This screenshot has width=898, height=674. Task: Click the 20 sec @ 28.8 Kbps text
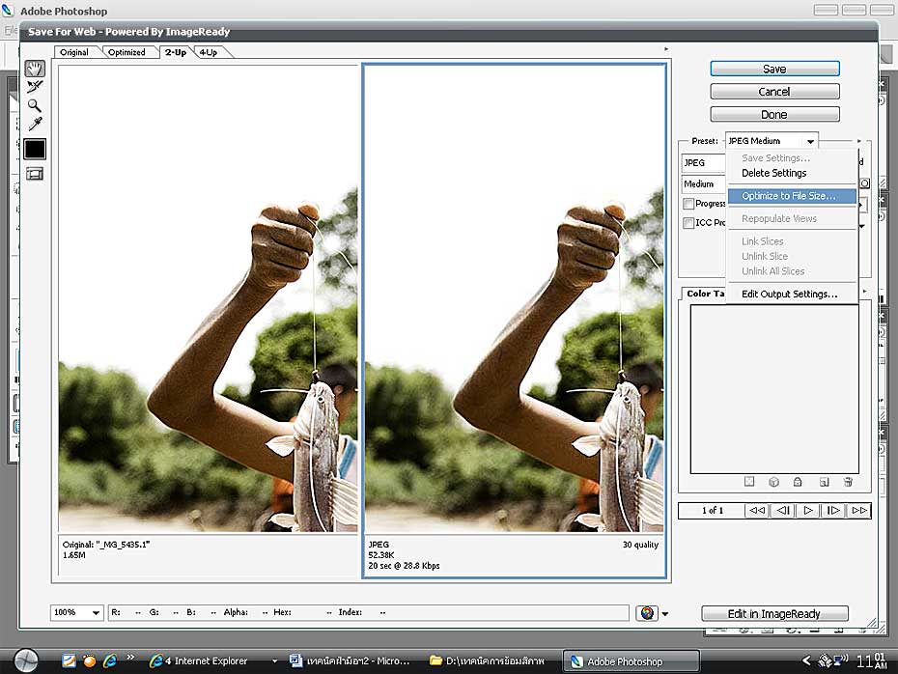click(404, 566)
